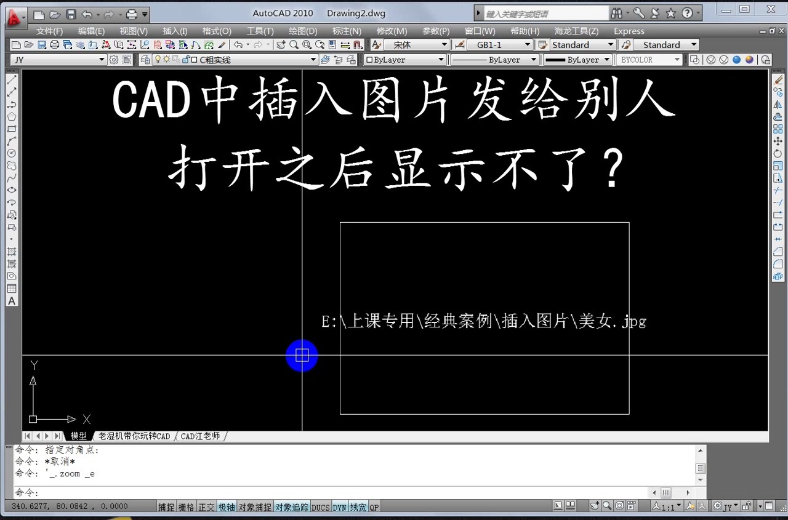The height and width of the screenshot is (520, 788).
Task: Click the Zoom Realtime magnifier in the standard toolbar
Action: point(294,45)
